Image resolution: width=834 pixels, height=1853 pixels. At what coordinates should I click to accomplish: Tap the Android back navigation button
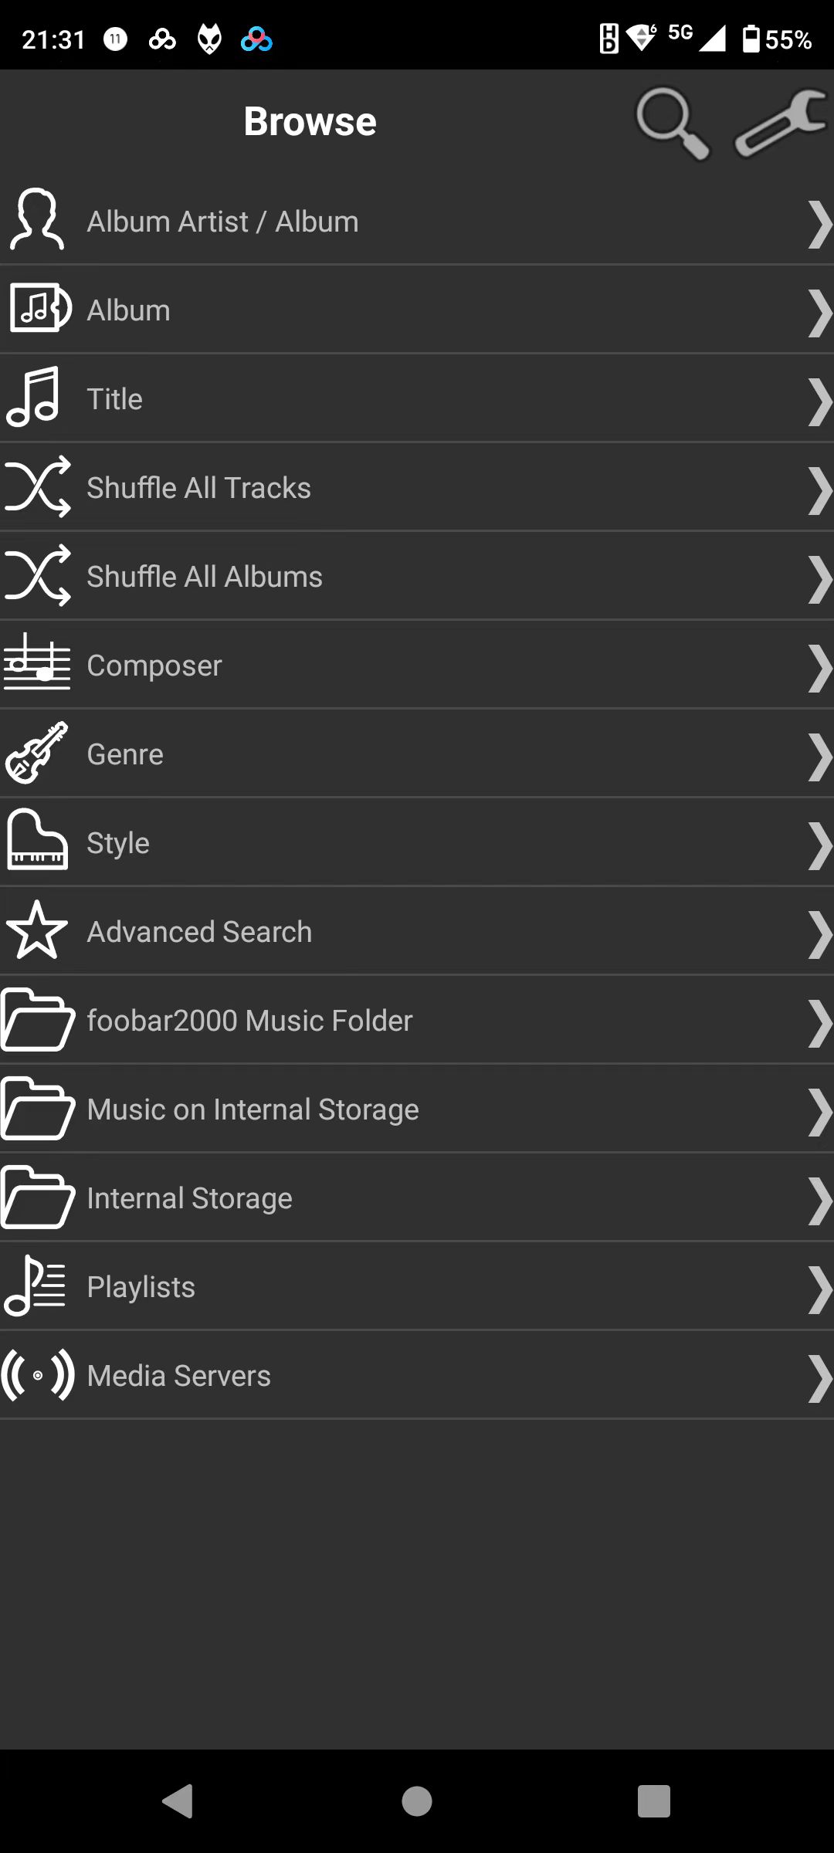[x=178, y=1801]
